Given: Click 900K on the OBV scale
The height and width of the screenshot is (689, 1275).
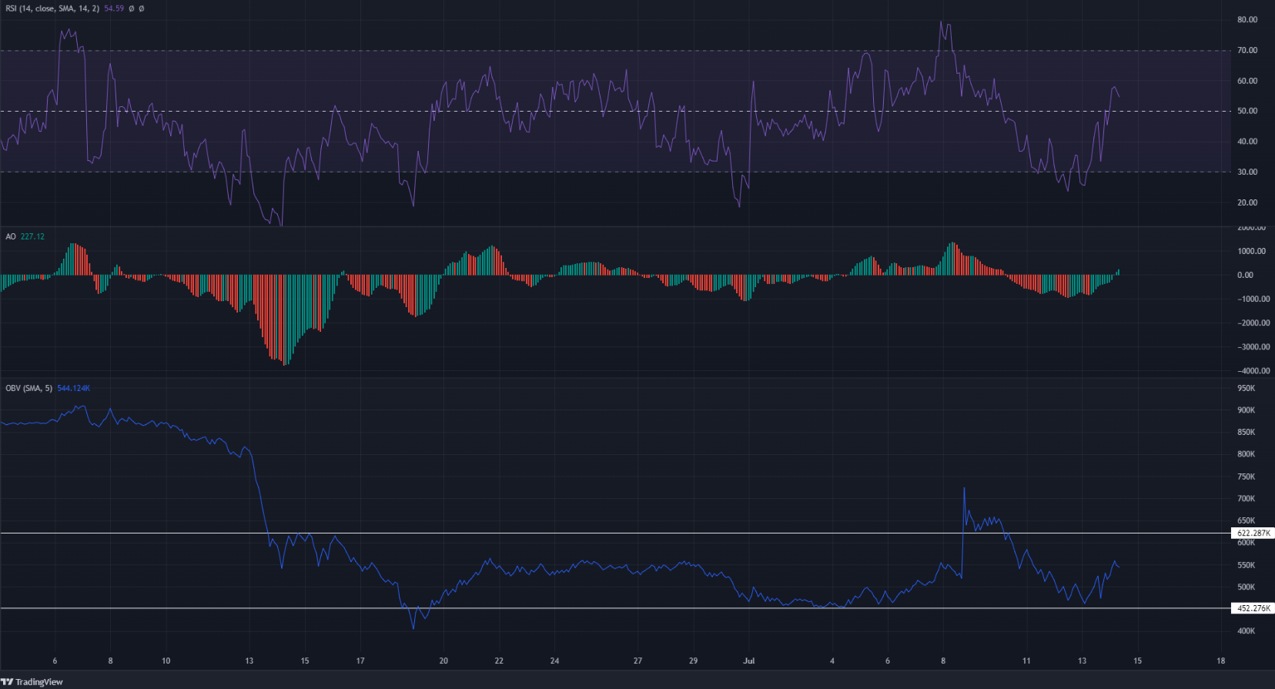Looking at the screenshot, I should point(1246,410).
